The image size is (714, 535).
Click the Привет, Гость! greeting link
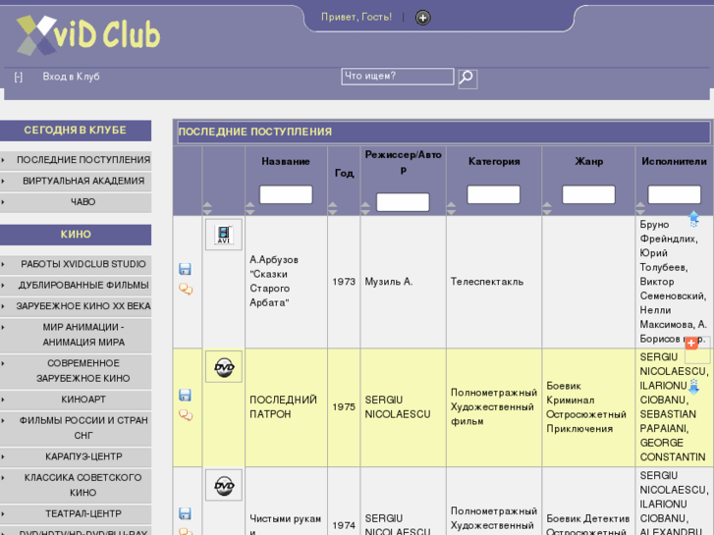[357, 18]
